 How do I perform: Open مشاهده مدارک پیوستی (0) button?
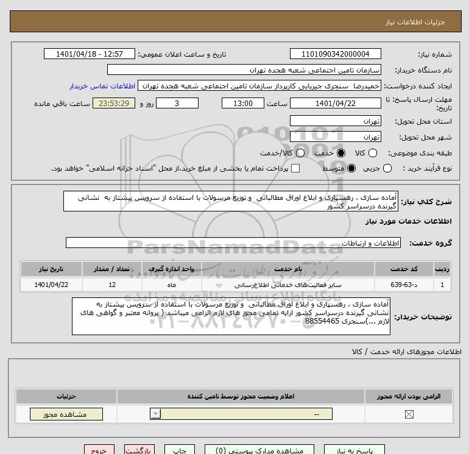click(x=259, y=450)
